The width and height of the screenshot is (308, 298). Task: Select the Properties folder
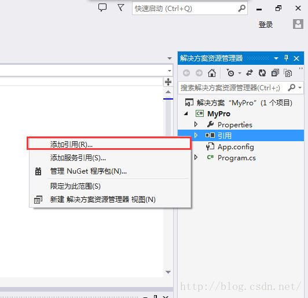point(235,125)
